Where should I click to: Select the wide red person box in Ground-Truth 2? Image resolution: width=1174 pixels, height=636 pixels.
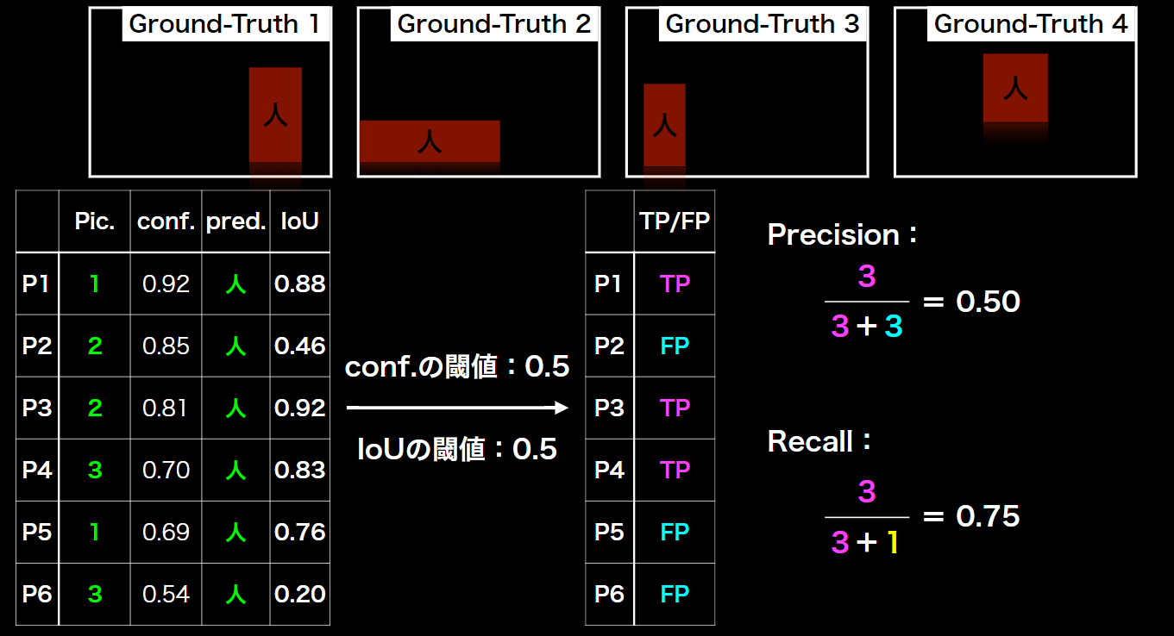(430, 141)
